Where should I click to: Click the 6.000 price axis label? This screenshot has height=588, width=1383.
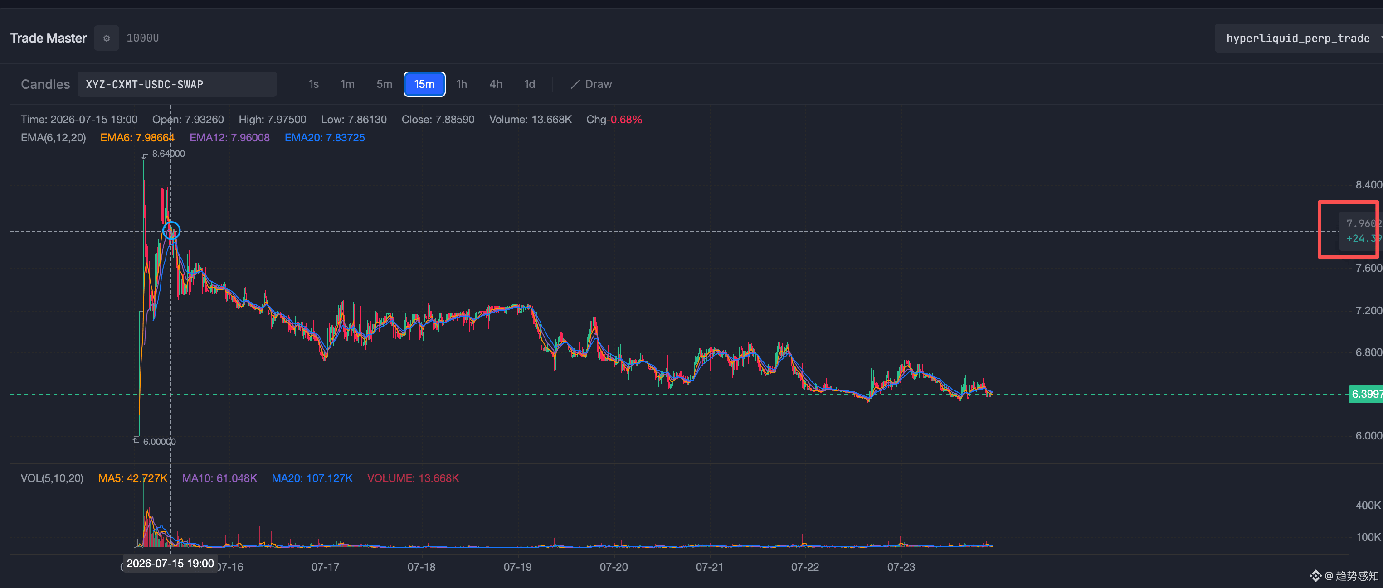pyautogui.click(x=1368, y=436)
